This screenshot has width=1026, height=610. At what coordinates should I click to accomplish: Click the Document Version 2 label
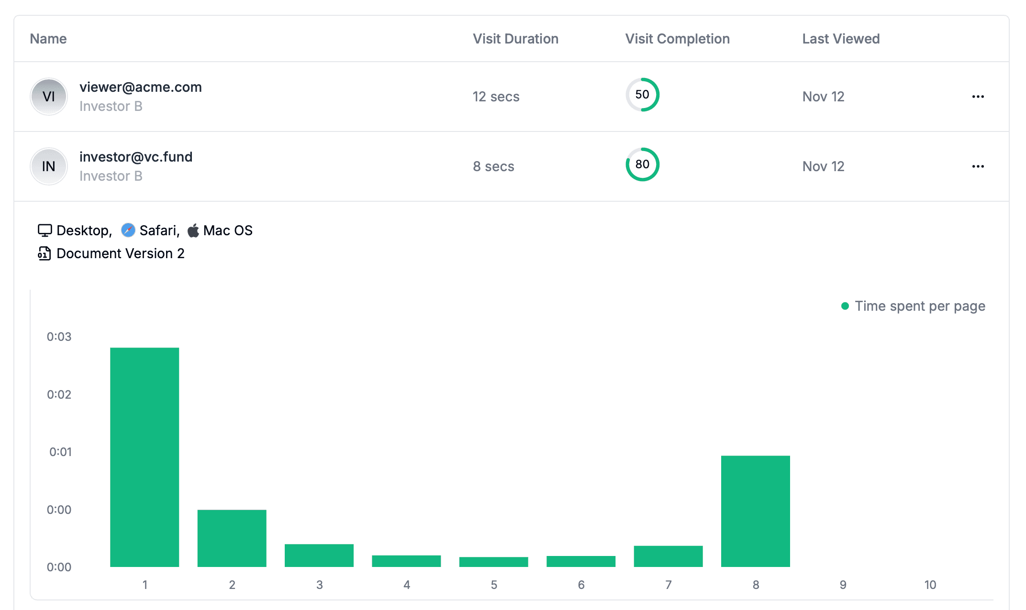click(x=120, y=253)
